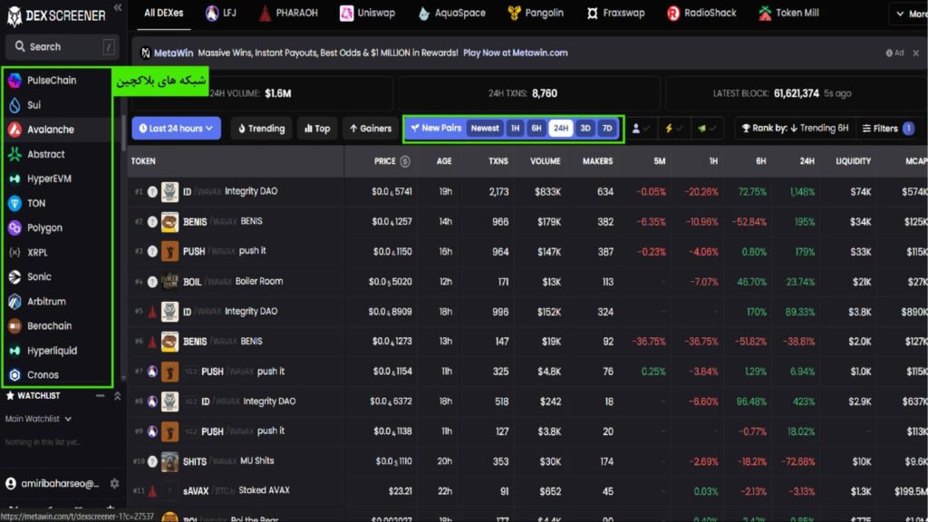Image resolution: width=928 pixels, height=522 pixels.
Task: Toggle the PRICE currency dollar icon
Action: click(x=405, y=161)
